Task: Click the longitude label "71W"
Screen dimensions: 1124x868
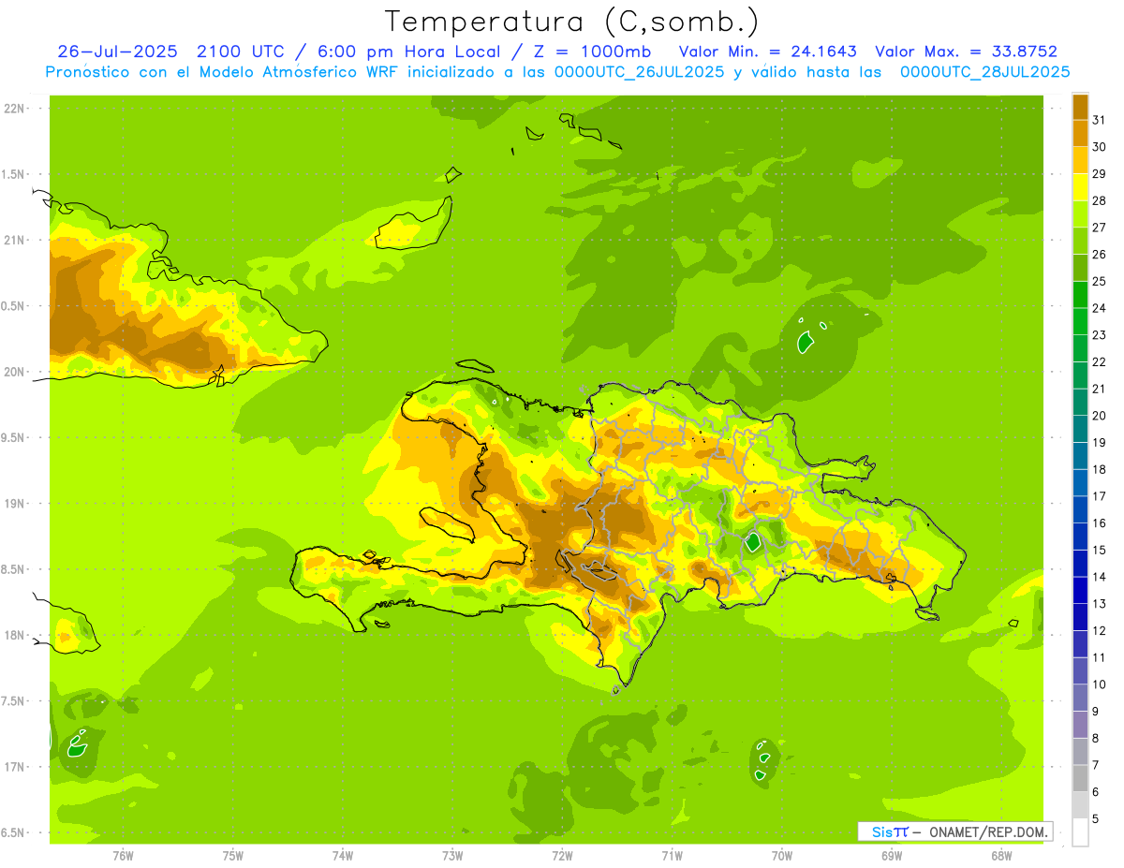Action: point(672,855)
